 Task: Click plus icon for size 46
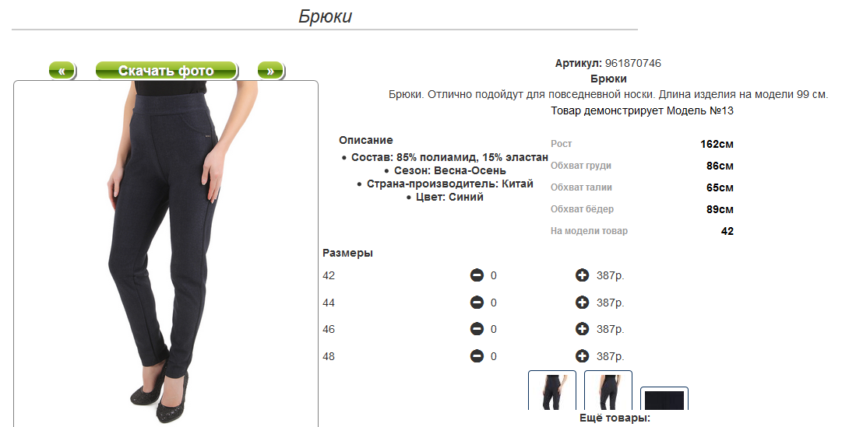tap(582, 329)
